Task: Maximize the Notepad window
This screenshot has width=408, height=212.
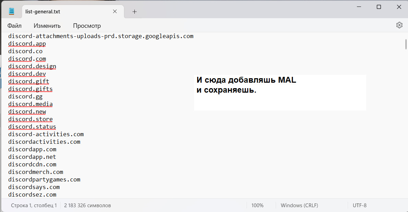Action: click(x=379, y=7)
